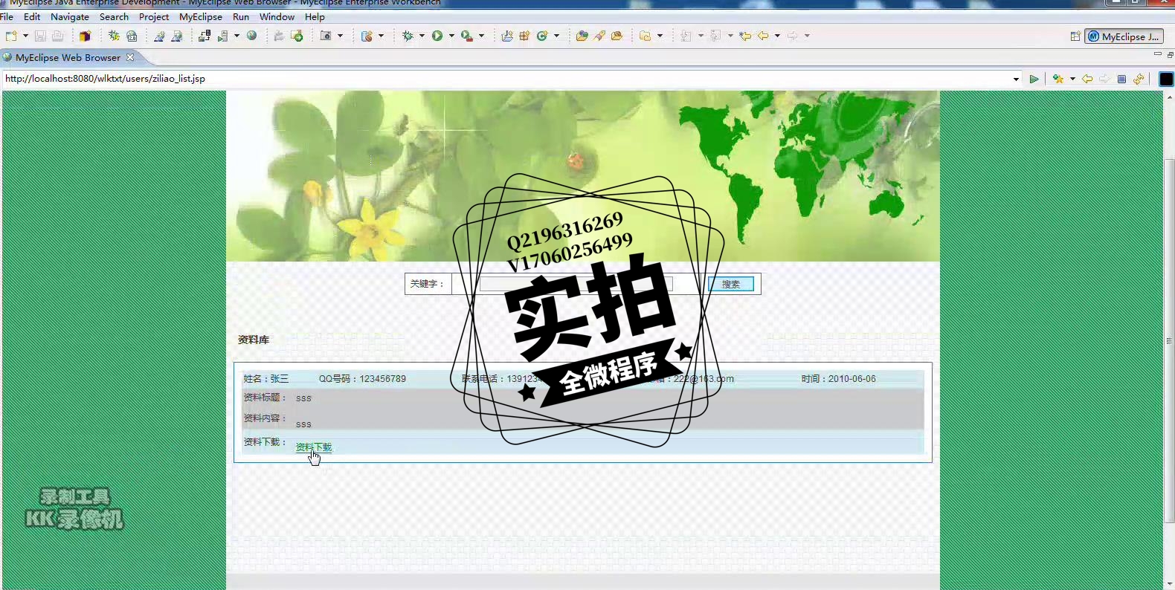Screen dimensions: 1175x590
Task: Open the Run menu
Action: coord(241,16)
